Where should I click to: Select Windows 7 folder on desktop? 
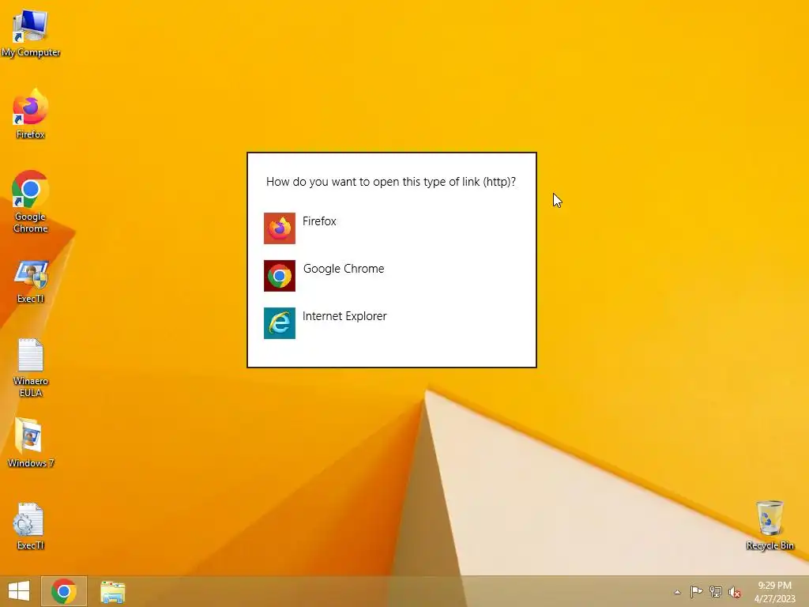click(31, 443)
